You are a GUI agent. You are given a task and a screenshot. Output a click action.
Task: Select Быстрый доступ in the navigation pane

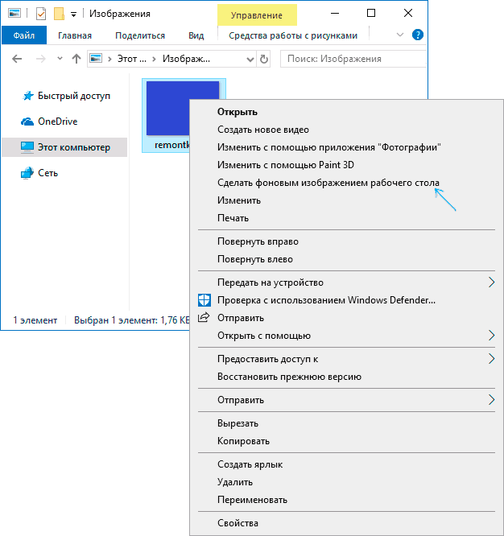click(73, 96)
